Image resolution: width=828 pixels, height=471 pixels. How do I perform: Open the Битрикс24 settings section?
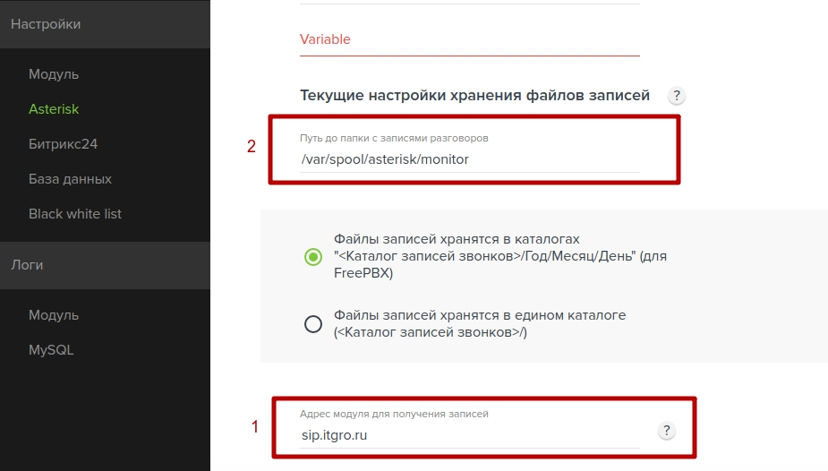pos(63,144)
